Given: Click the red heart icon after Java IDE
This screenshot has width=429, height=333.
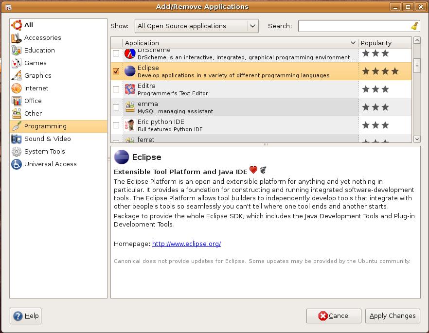Looking at the screenshot, I should (253, 170).
